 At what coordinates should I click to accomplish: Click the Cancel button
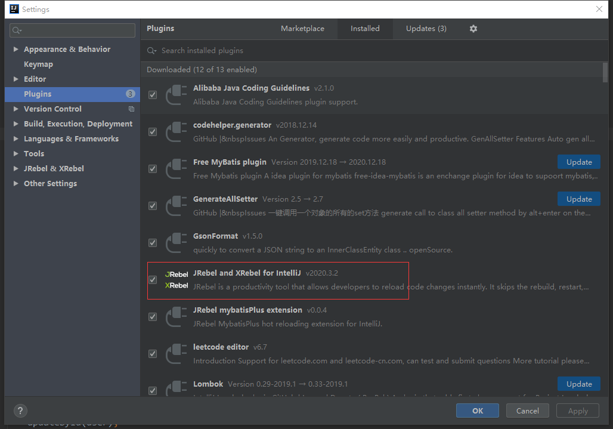(x=527, y=411)
